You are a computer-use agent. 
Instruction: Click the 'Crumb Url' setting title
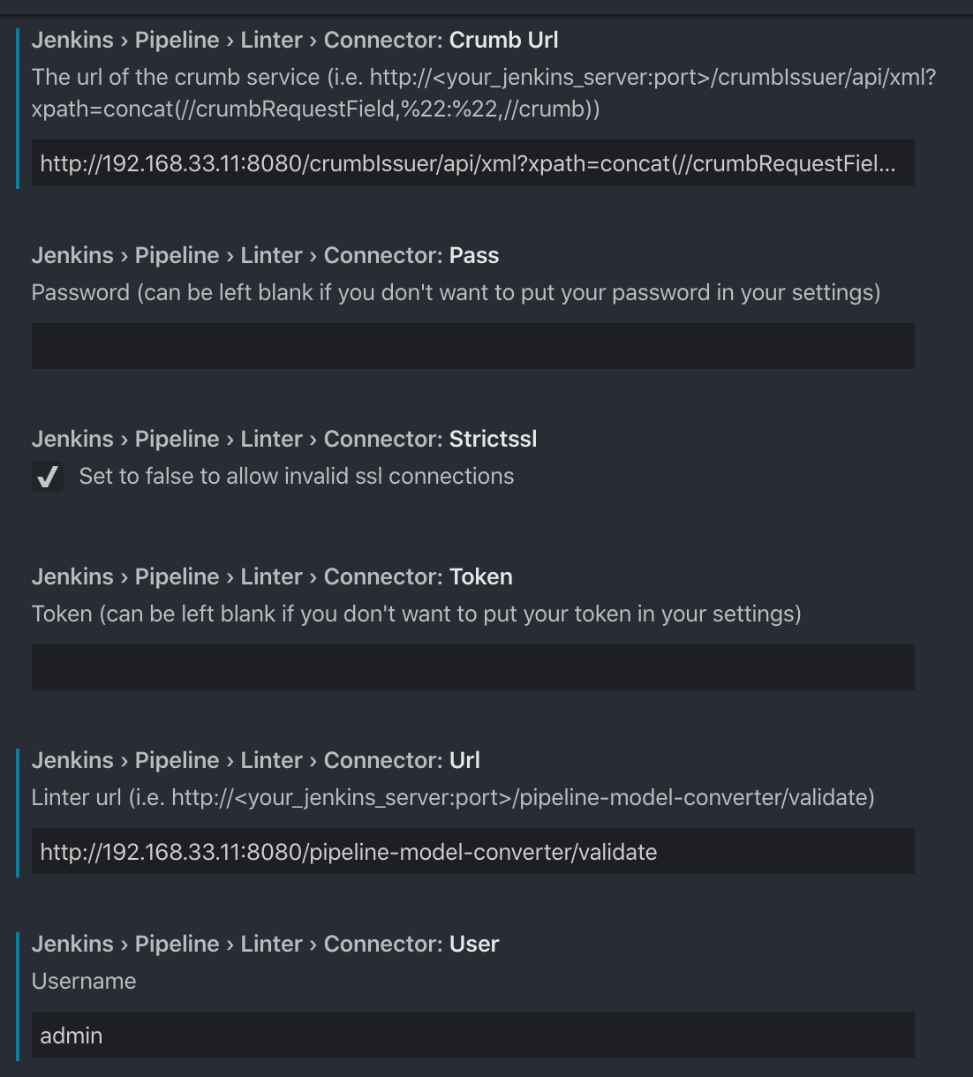pyautogui.click(x=504, y=40)
